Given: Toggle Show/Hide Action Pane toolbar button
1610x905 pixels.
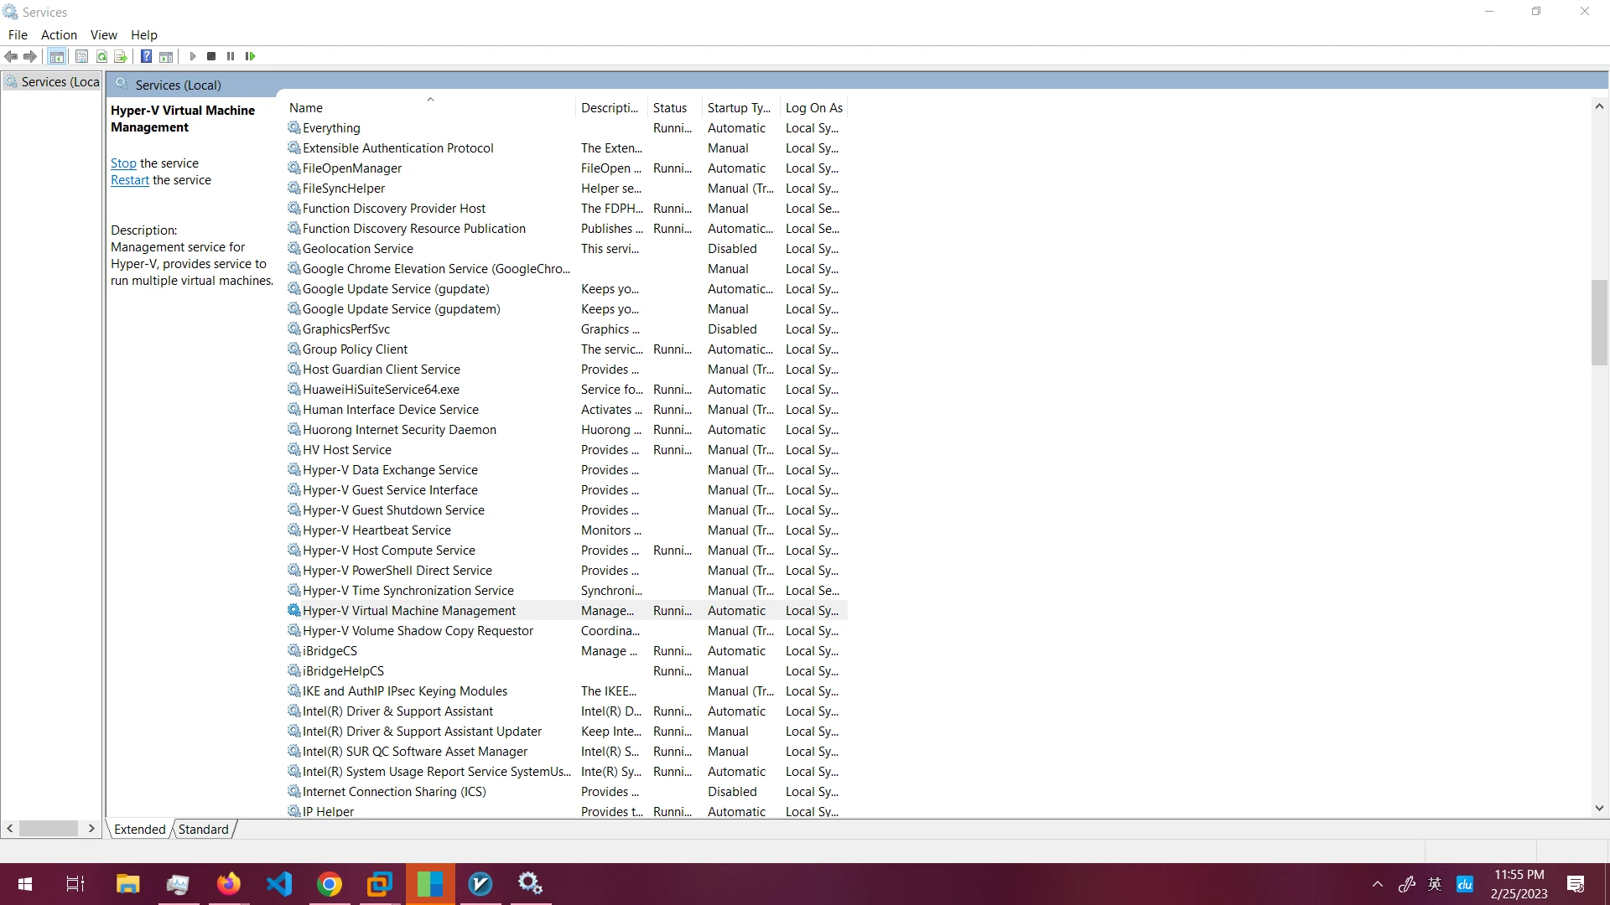Looking at the screenshot, I should point(166,56).
